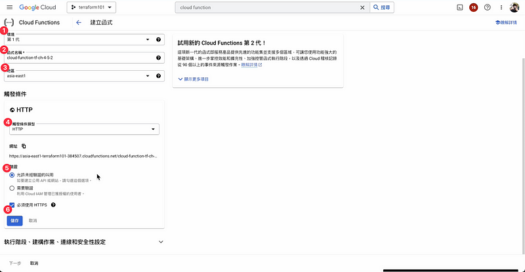Toggle the 必須使用 HTTPS checkbox
525x272 pixels.
pos(12,204)
